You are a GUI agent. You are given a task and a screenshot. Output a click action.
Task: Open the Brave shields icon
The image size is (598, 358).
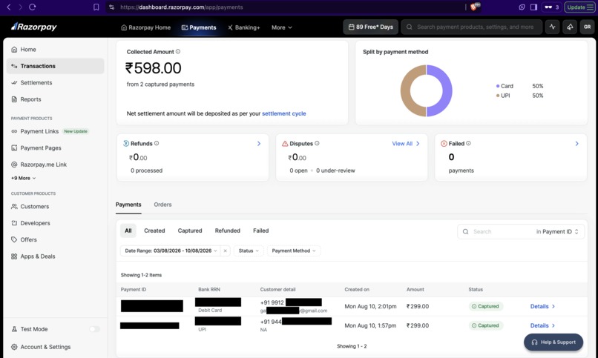[474, 7]
